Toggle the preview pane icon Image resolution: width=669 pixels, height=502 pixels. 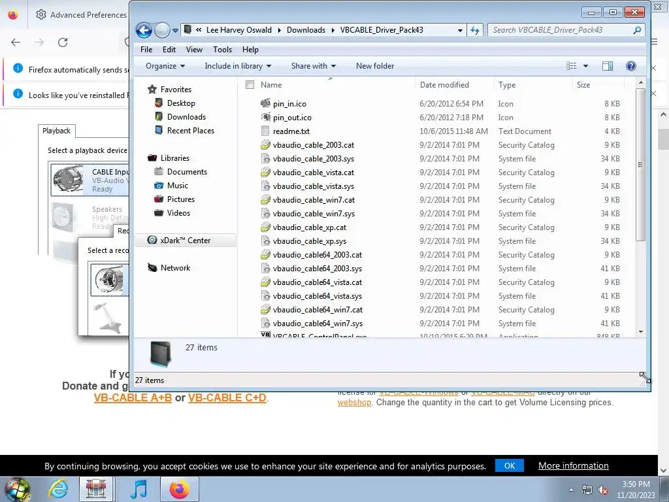click(608, 66)
